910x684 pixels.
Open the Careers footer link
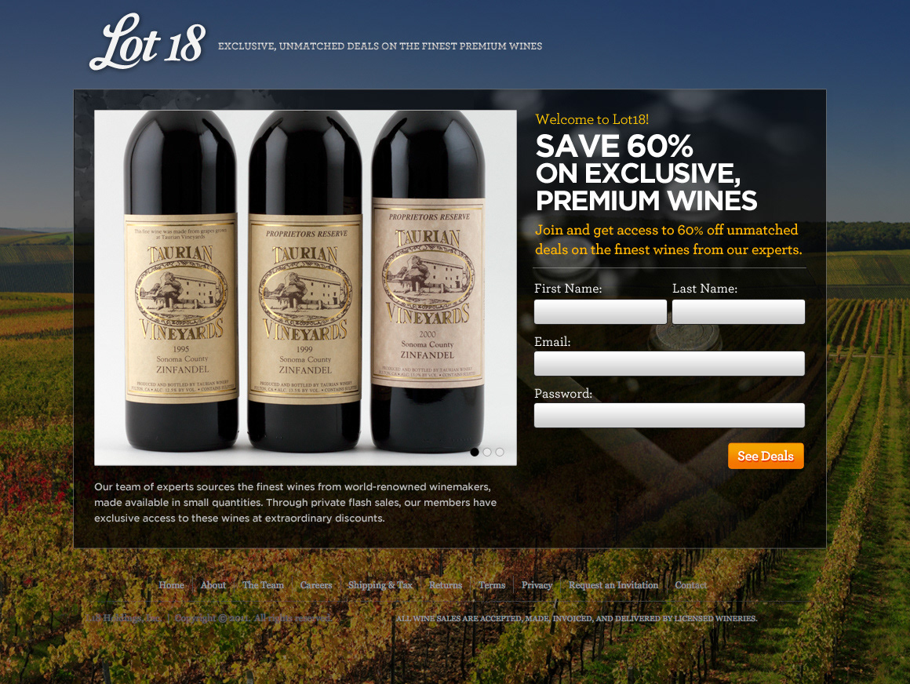tap(316, 585)
